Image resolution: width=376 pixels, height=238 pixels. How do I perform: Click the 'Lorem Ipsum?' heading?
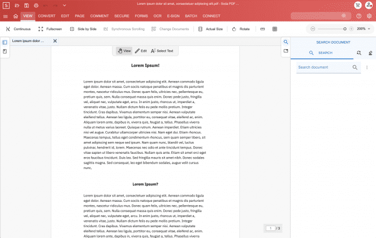coord(145,184)
